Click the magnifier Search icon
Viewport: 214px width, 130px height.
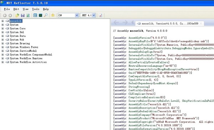[46, 15]
